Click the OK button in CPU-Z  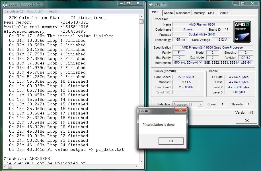pos(246,121)
